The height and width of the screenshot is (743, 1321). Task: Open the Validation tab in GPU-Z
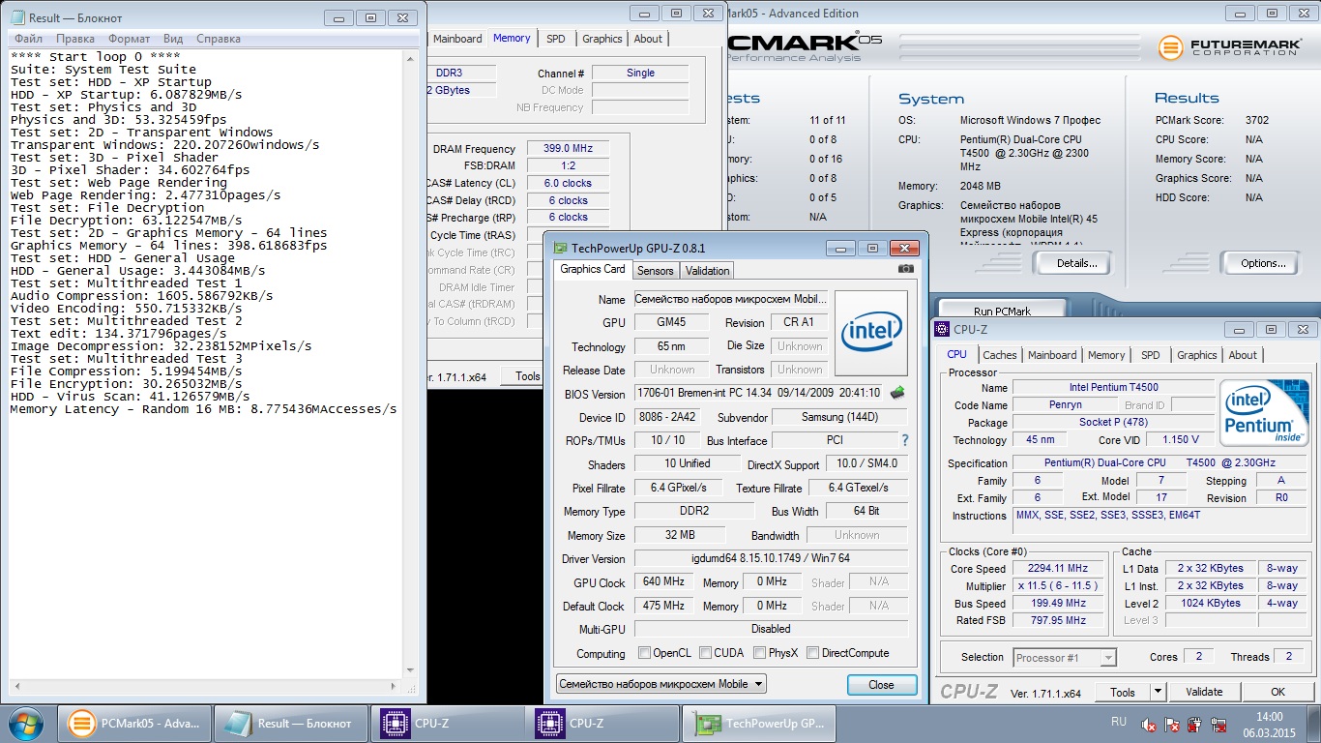tap(708, 271)
